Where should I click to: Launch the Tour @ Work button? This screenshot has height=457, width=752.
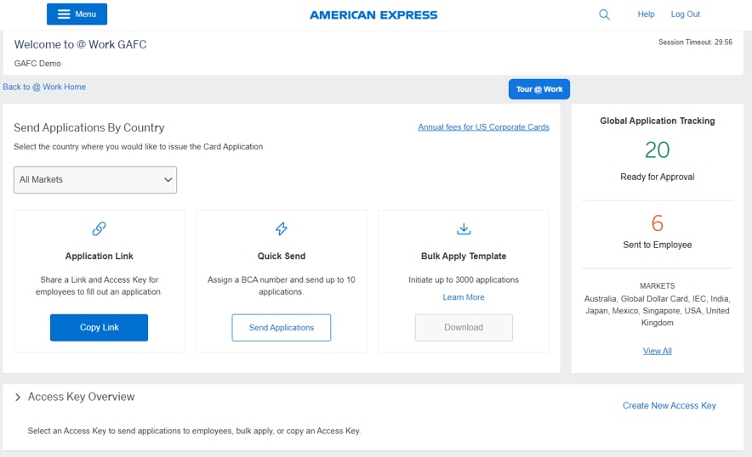coord(539,89)
